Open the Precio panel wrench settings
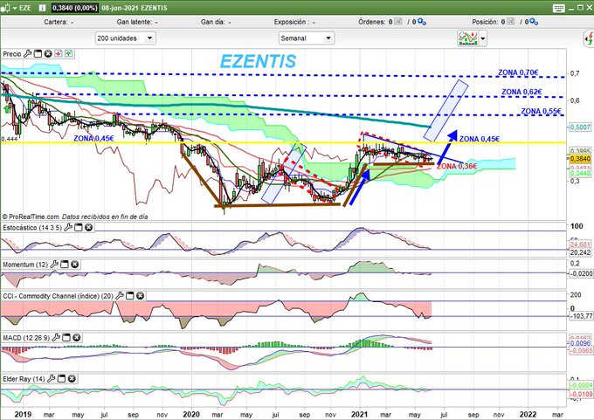Viewport: 594px width, 420px height. (x=27, y=54)
